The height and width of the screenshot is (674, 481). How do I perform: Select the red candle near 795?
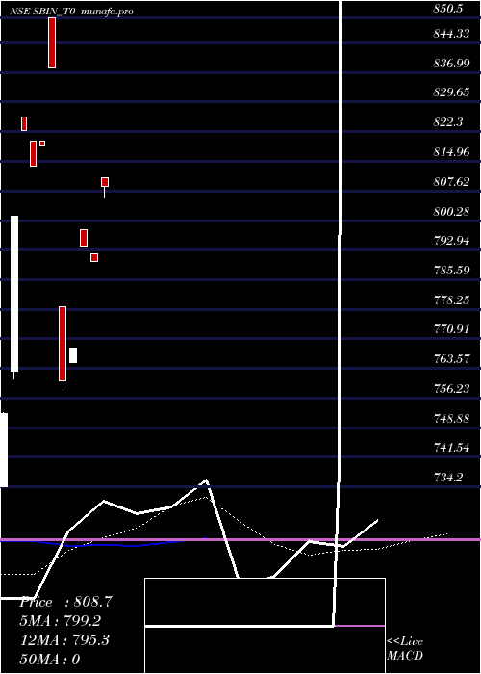[x=84, y=238]
